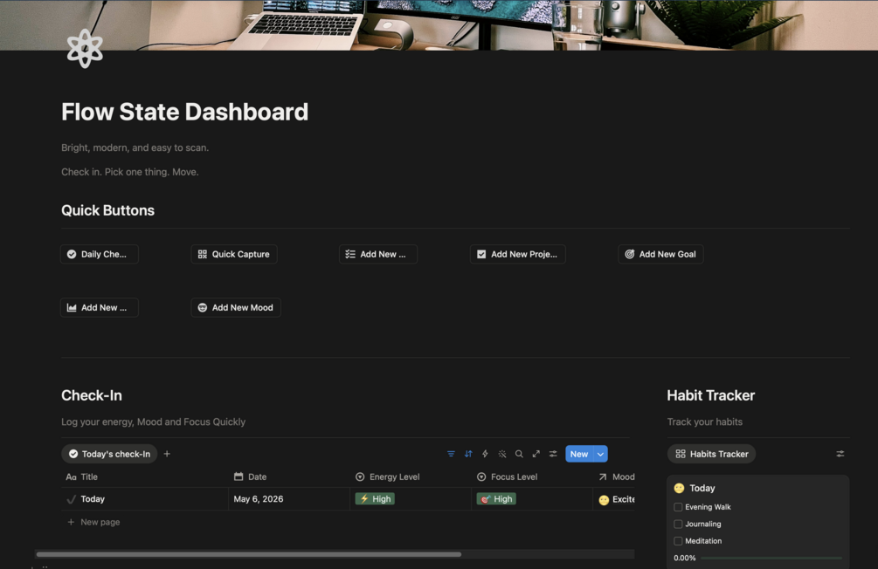Open Habit Tracker view settings icon

840,454
